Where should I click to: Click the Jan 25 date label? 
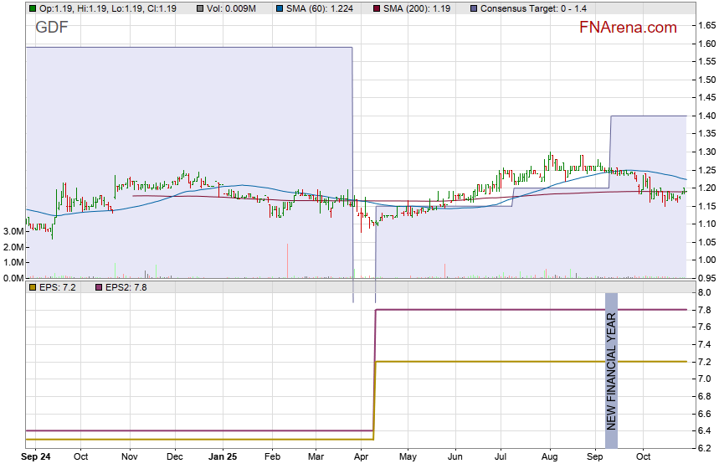223,457
